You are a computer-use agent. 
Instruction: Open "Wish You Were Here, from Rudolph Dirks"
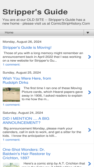(x=27, y=80)
